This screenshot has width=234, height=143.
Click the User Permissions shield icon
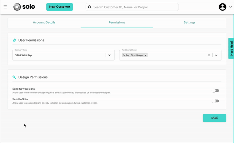[14, 40]
